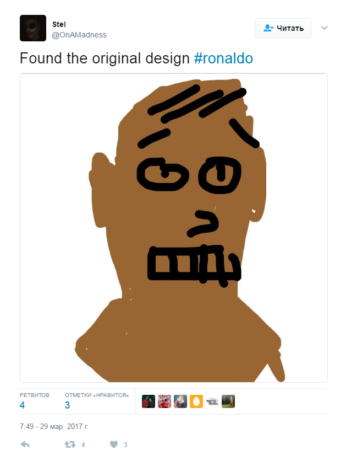
Task: Open the red team photo avatar
Action: coord(164,401)
